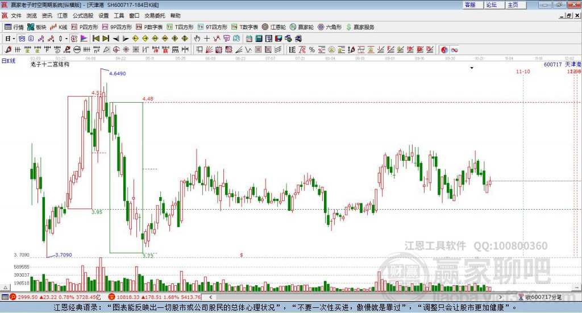The height and width of the screenshot is (313, 582).
Task: Click the 600717 stock code label
Action: coord(552,65)
